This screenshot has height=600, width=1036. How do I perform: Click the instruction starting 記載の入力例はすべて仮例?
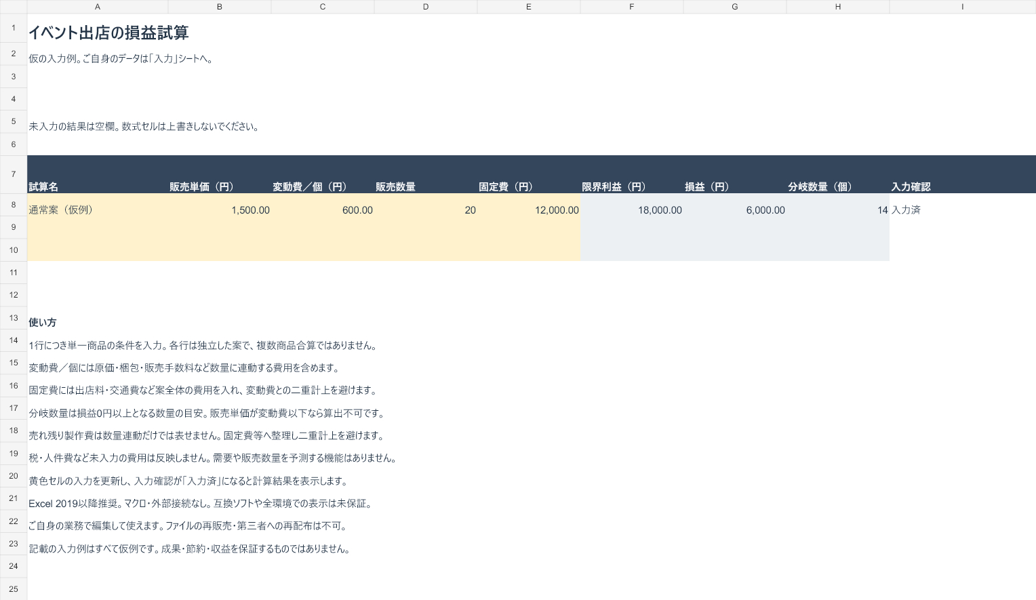pos(190,549)
